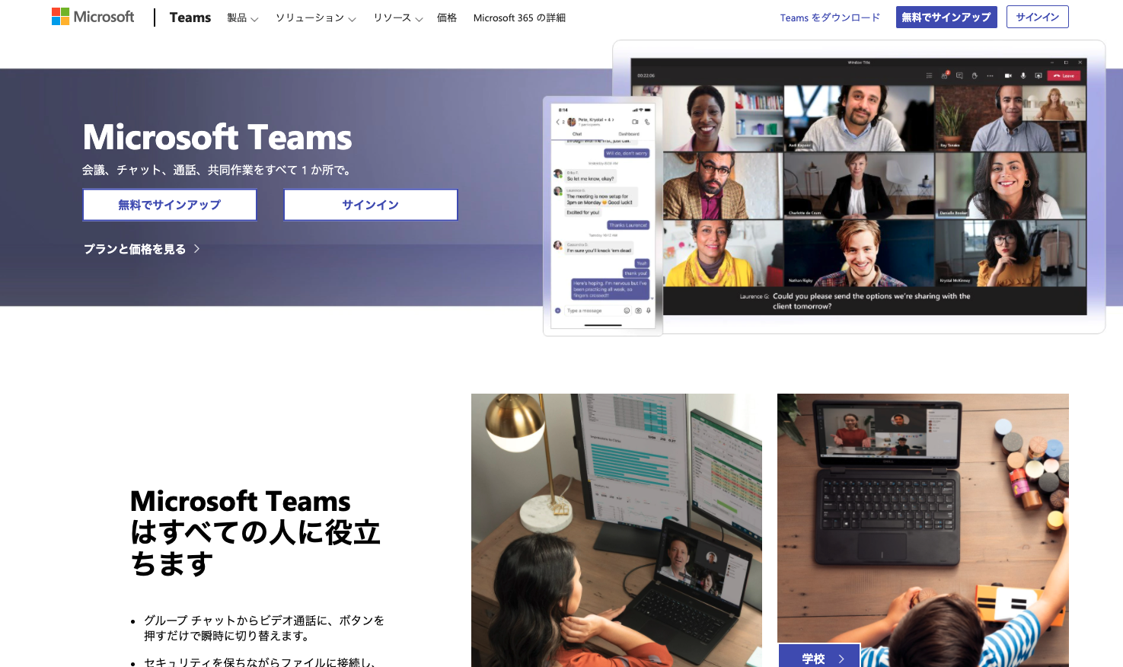The image size is (1123, 667).
Task: Click the three-dots more icon in the meeting toolbar
Action: [x=990, y=75]
